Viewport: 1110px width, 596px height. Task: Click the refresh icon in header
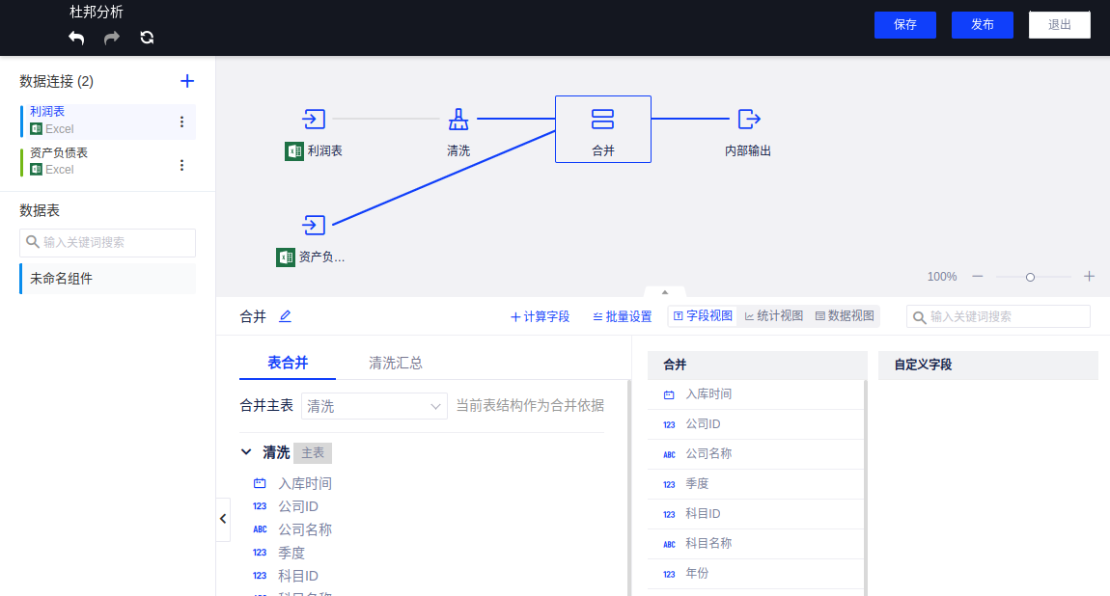coord(147,38)
